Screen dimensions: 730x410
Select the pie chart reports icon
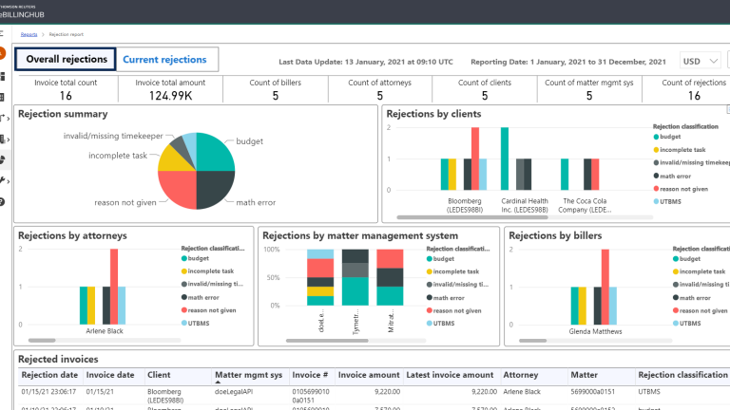(x=2, y=159)
